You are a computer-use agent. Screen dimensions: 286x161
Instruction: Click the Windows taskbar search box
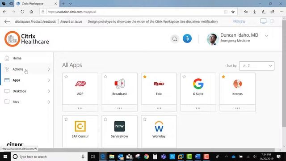click(49, 157)
